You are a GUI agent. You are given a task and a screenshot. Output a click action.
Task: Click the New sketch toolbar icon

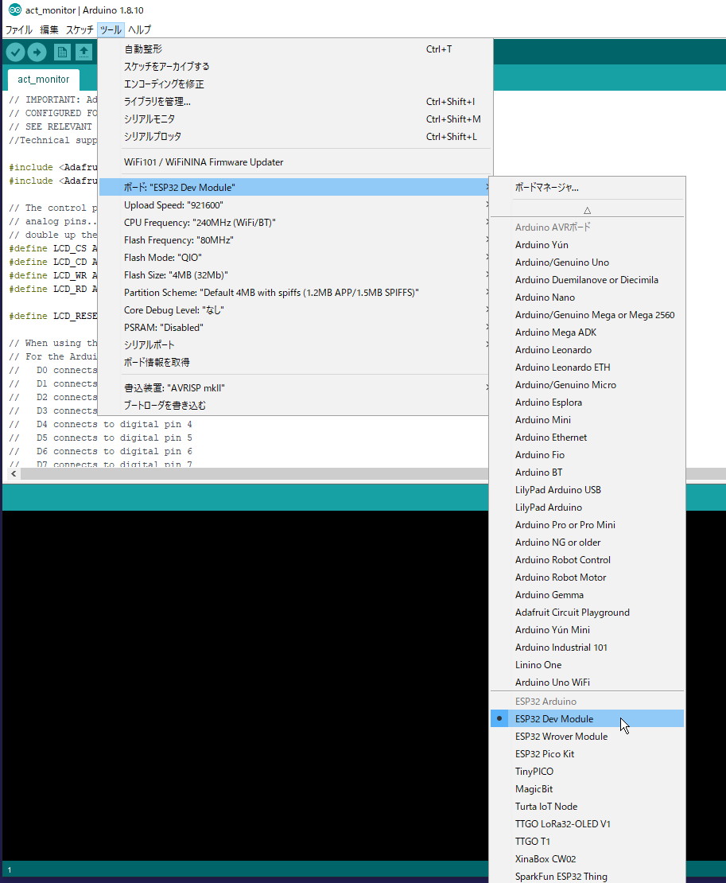[61, 53]
